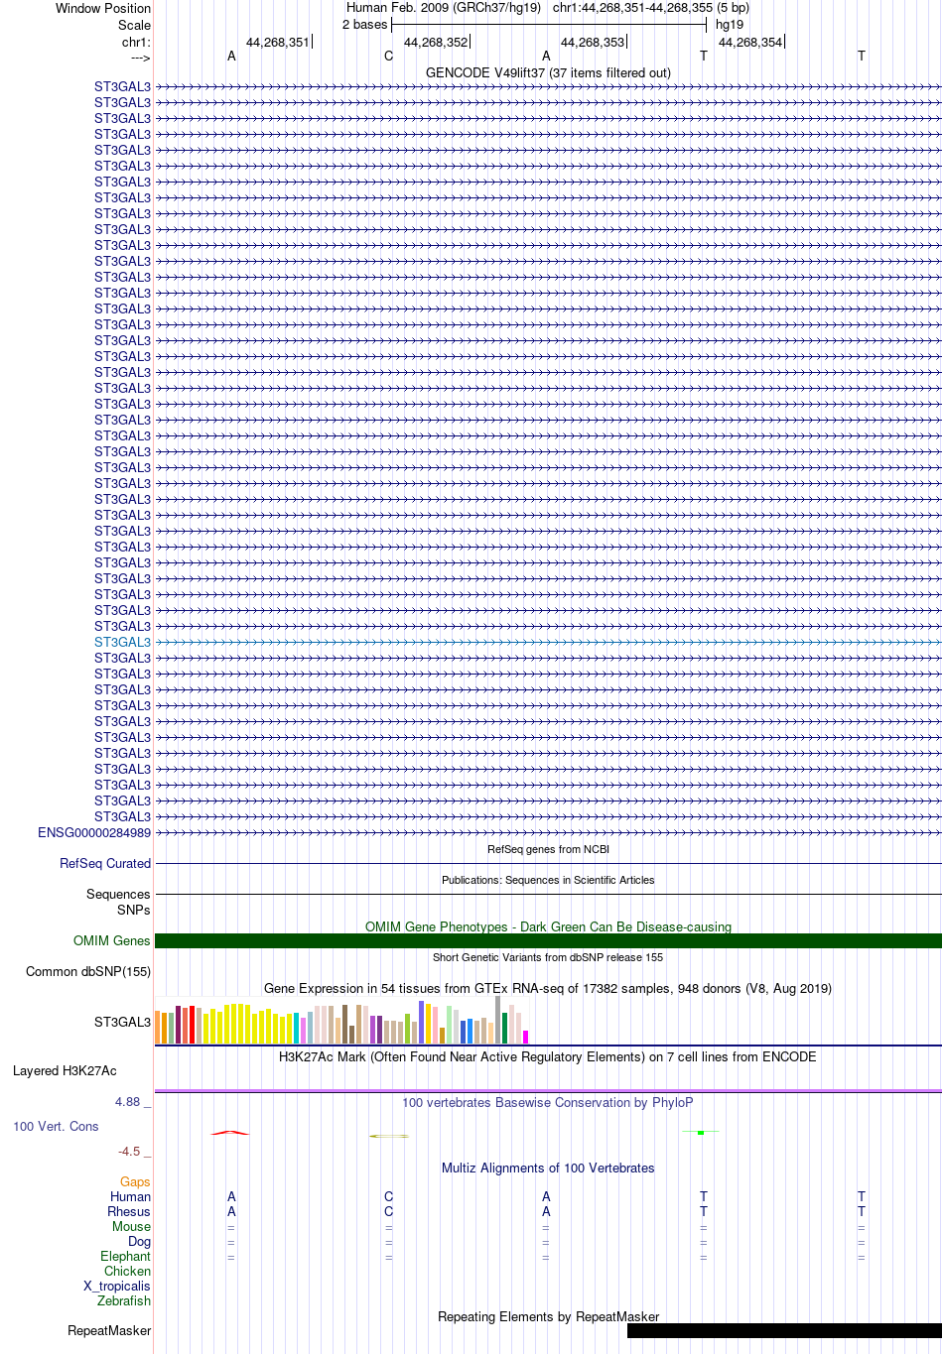Click the '--->' strand direction arrow label
The width and height of the screenshot is (943, 1354).
pyautogui.click(x=140, y=58)
